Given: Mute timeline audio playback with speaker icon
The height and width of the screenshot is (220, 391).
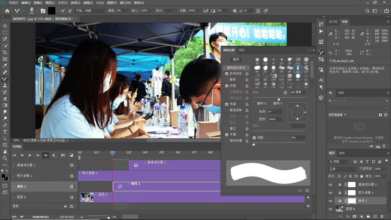Looking at the screenshot, I should 46,155.
